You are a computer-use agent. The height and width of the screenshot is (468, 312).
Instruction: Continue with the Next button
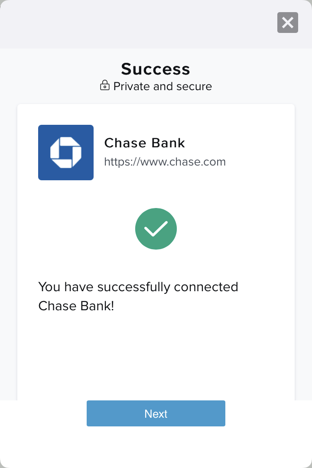click(x=156, y=413)
